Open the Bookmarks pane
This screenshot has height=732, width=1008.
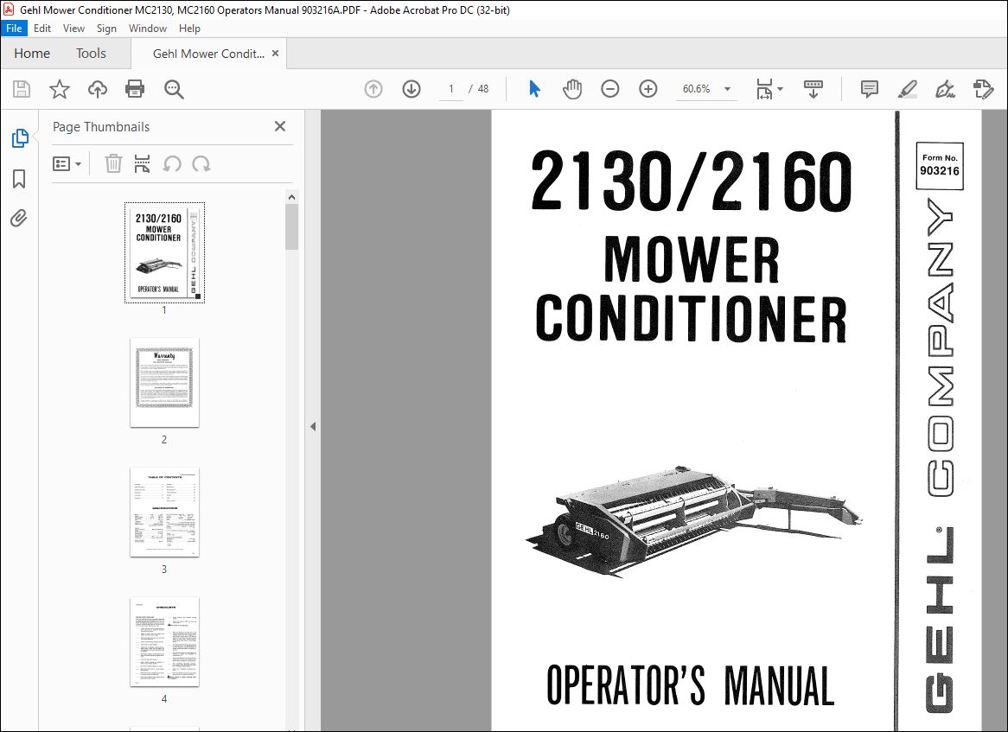tap(19, 179)
